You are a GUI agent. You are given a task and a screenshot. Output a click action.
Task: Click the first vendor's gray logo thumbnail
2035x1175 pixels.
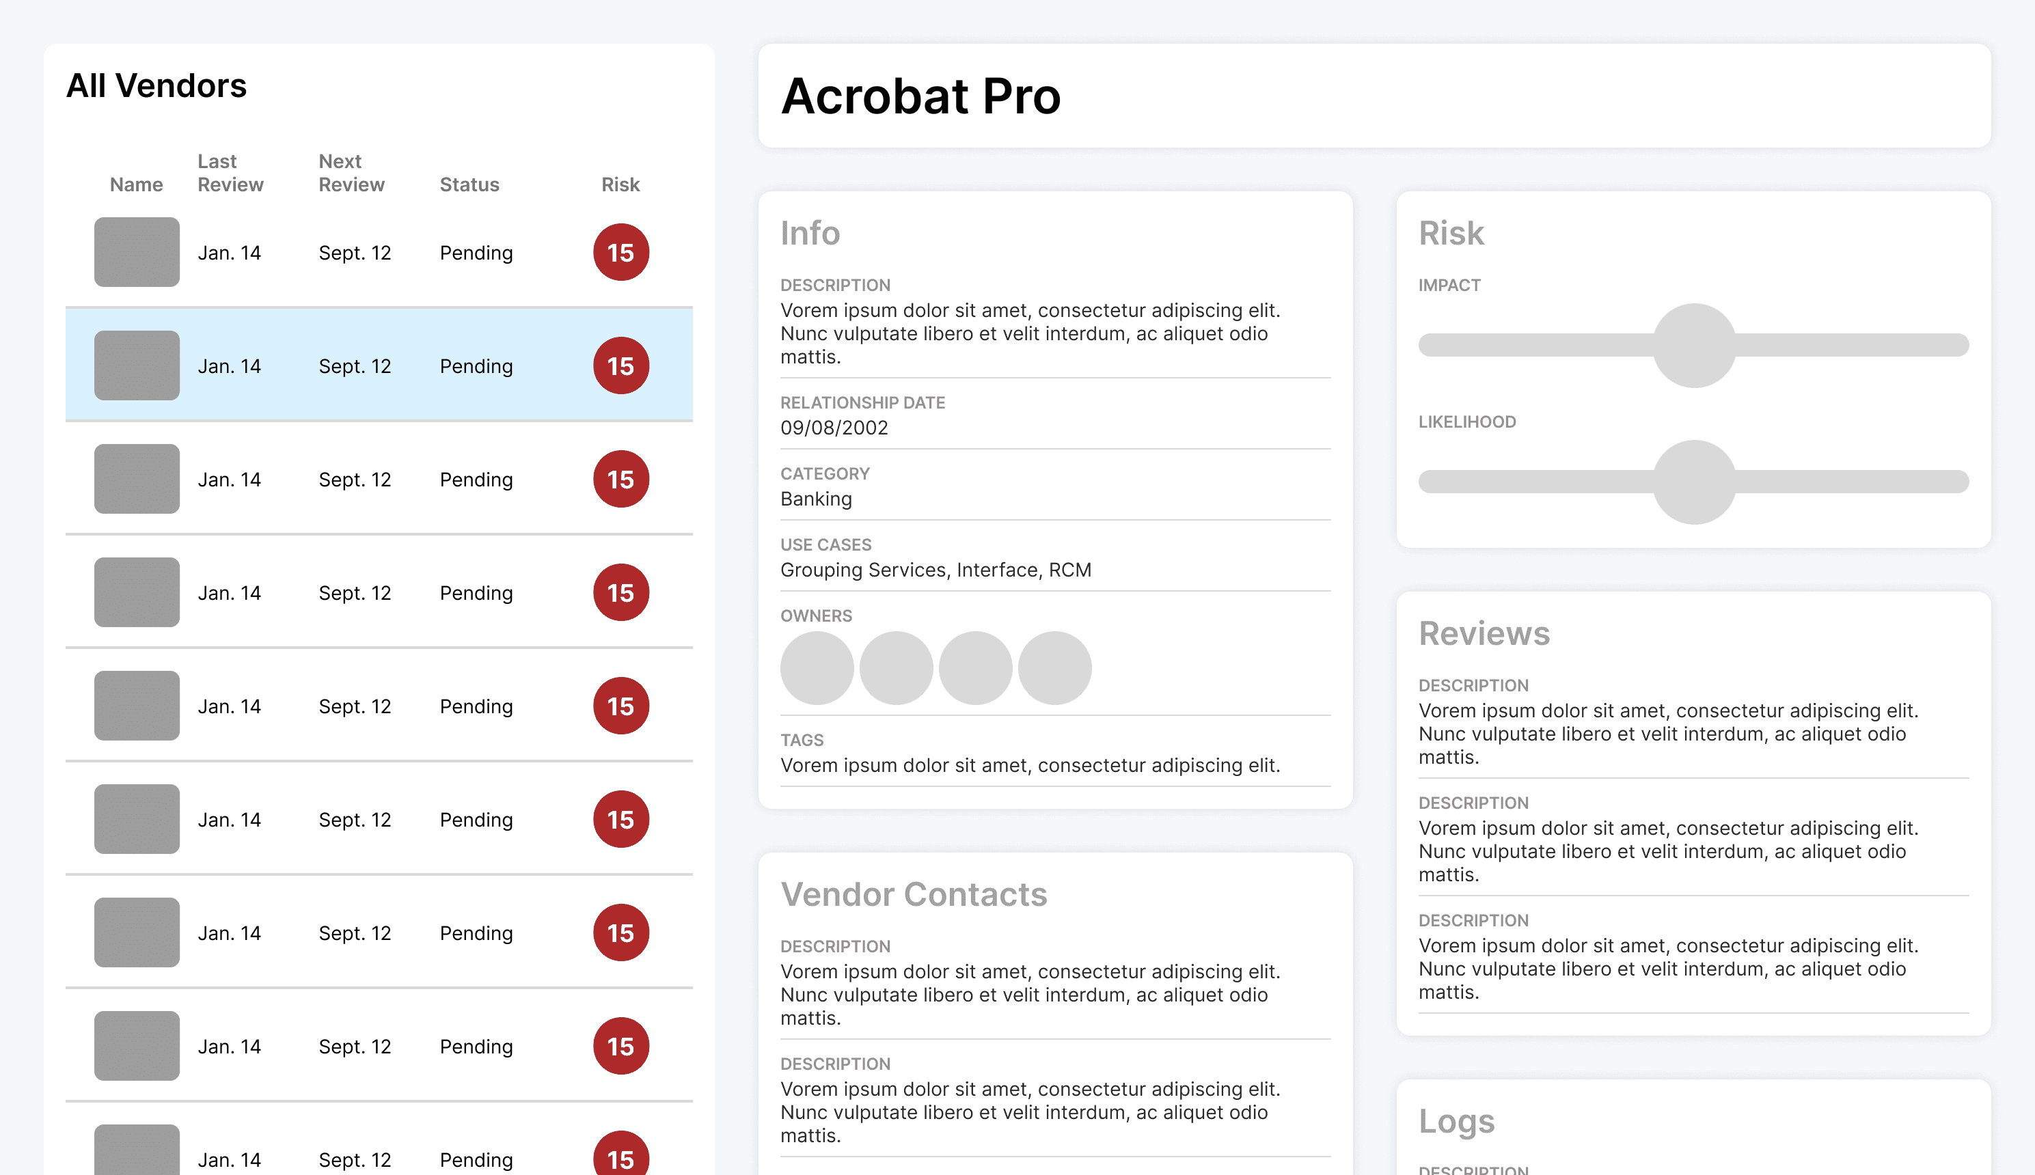pyautogui.click(x=137, y=252)
